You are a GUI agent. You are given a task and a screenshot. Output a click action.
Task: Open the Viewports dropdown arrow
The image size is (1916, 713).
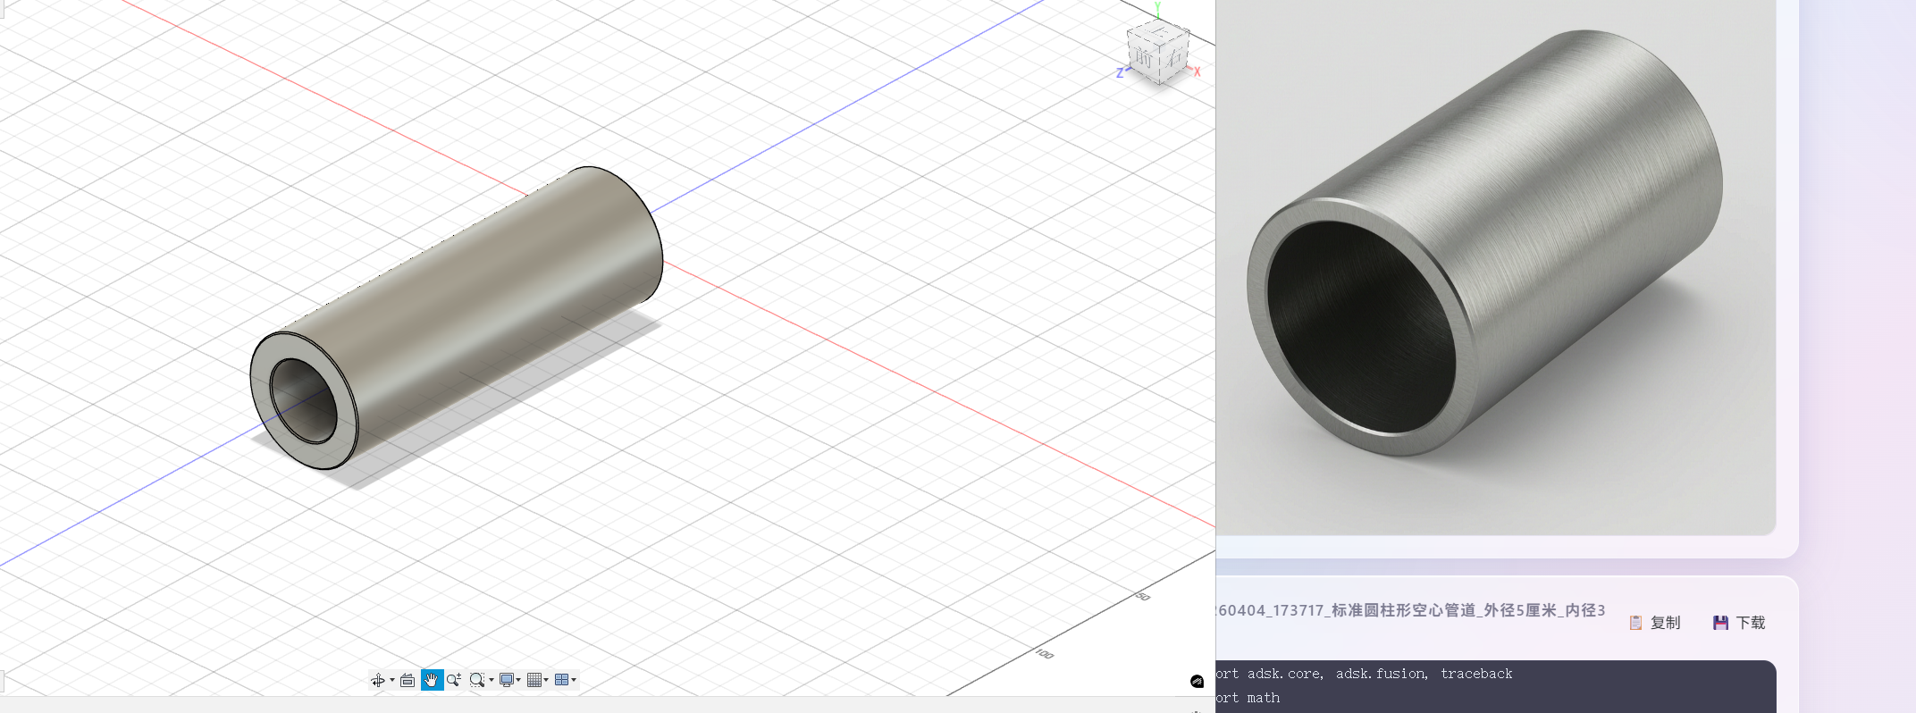[574, 681]
